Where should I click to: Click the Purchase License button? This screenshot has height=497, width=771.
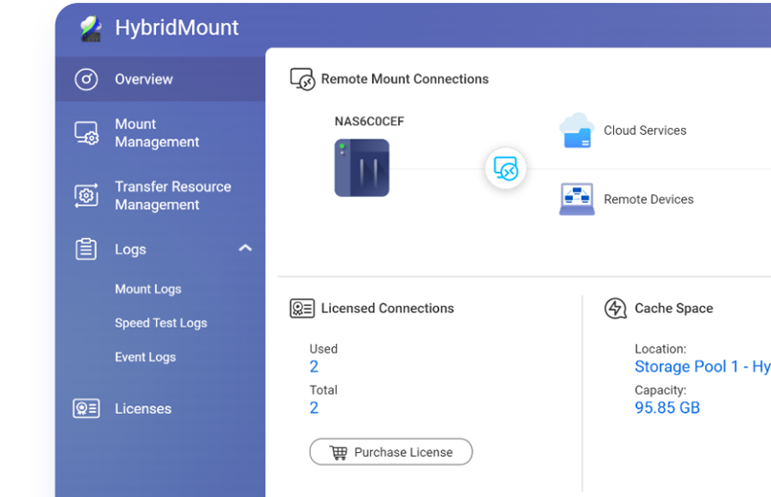coord(391,452)
